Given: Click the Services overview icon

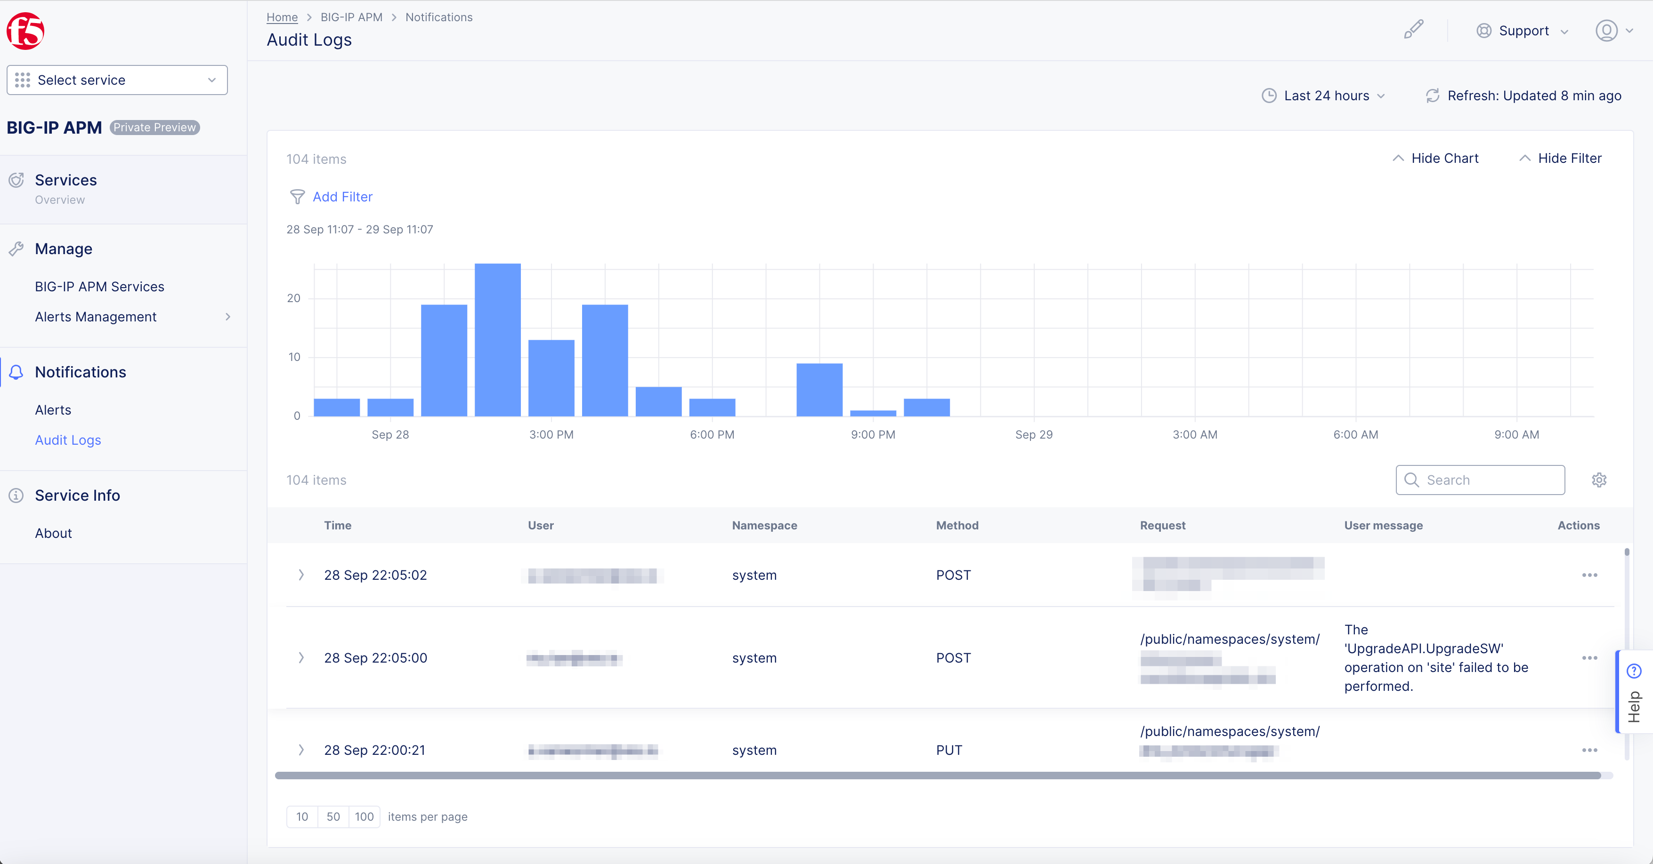Looking at the screenshot, I should point(16,180).
